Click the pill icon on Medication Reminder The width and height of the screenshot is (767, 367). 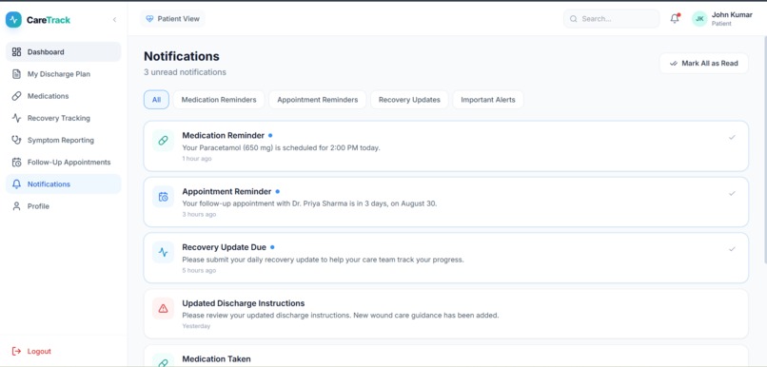pos(163,141)
